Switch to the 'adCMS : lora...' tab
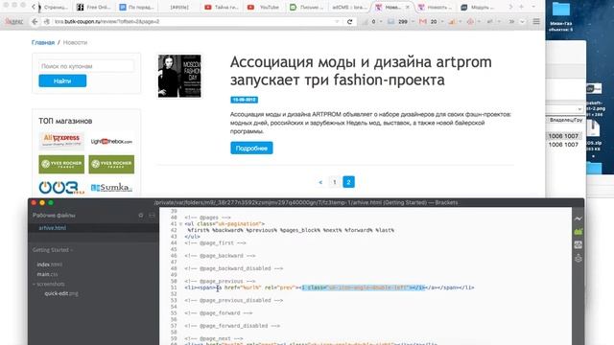This screenshot has width=614, height=345. click(349, 7)
